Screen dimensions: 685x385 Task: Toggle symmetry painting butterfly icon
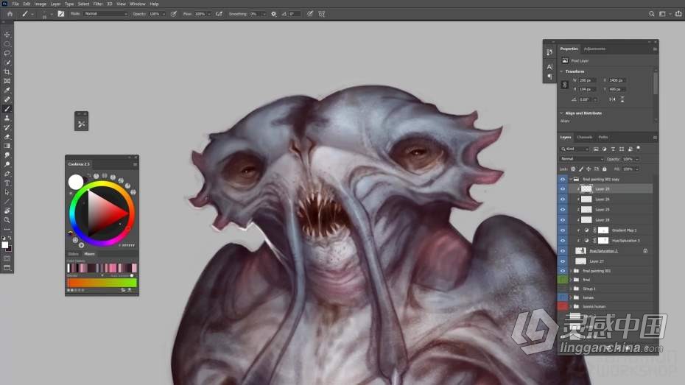[x=322, y=14]
